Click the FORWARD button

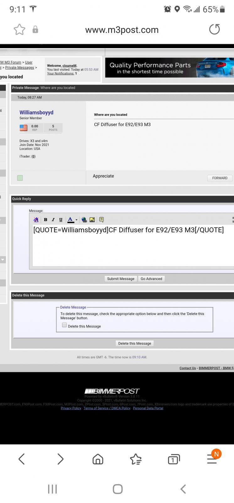pyautogui.click(x=220, y=178)
